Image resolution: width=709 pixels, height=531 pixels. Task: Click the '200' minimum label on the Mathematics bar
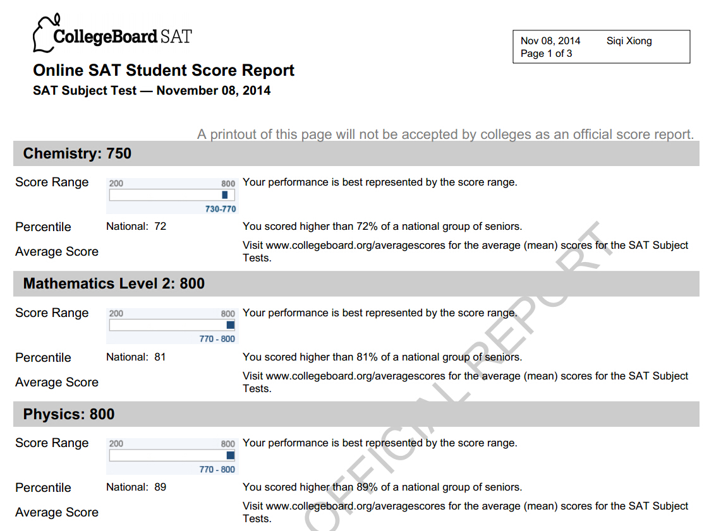click(x=116, y=314)
